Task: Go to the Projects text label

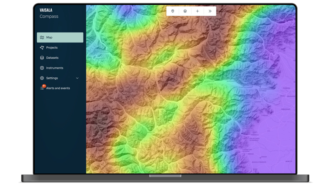Action: click(x=52, y=48)
